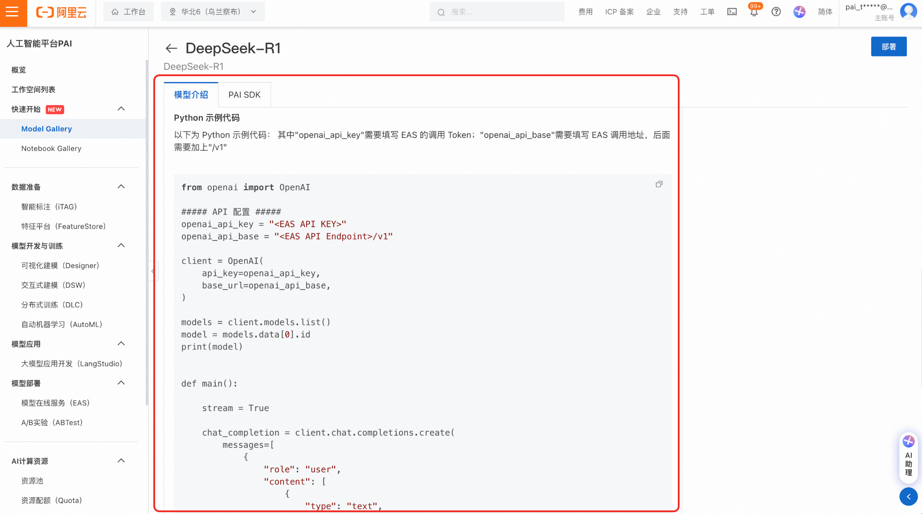The image size is (922, 514).
Task: Copy the Python code snippet
Action: click(x=659, y=184)
